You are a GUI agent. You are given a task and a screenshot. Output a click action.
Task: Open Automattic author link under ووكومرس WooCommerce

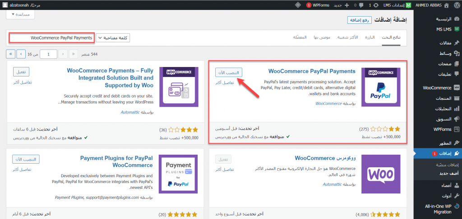[333, 184]
